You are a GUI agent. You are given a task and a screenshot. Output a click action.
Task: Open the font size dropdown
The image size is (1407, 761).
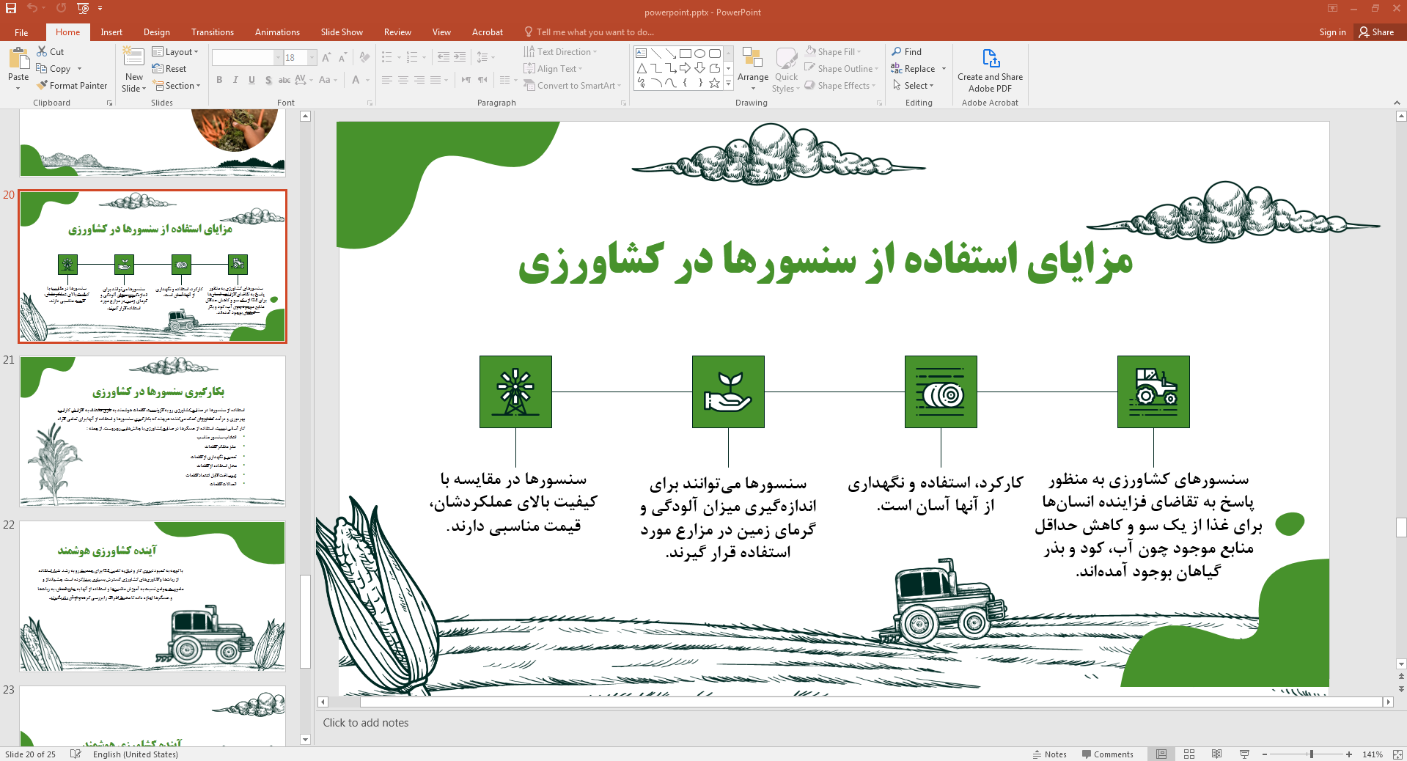[313, 57]
